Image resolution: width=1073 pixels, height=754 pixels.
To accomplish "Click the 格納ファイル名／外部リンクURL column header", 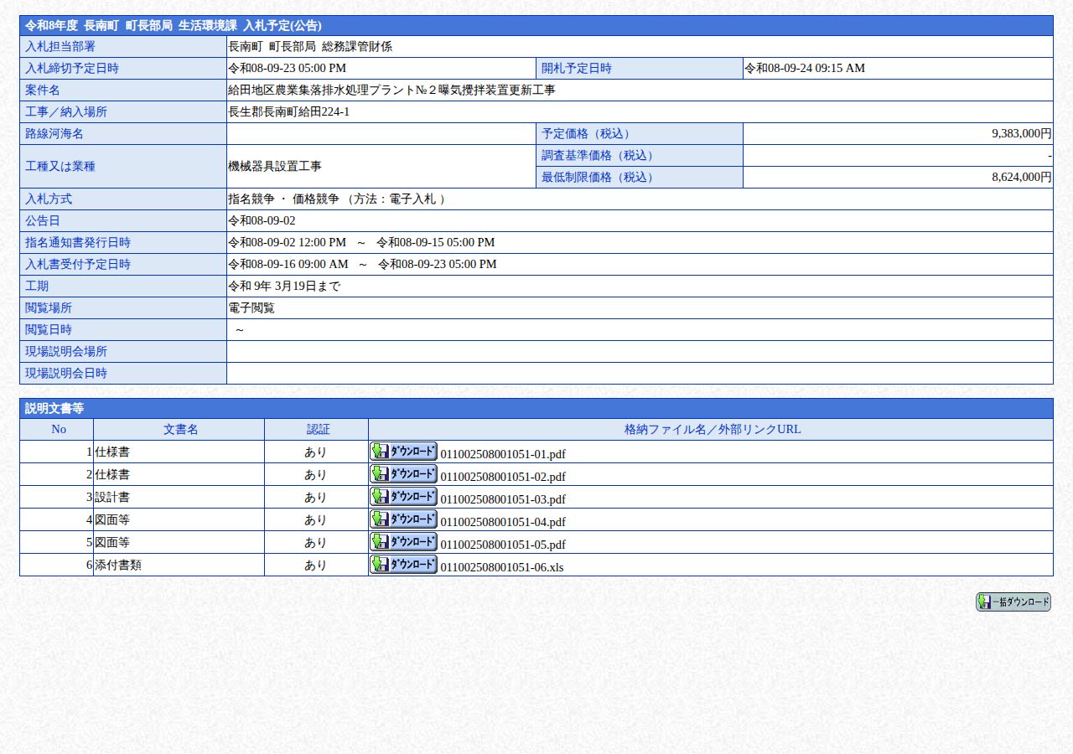I will point(713,429).
